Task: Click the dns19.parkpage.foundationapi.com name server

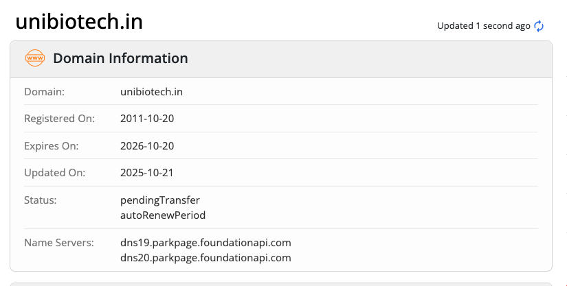Action: pyautogui.click(x=205, y=242)
